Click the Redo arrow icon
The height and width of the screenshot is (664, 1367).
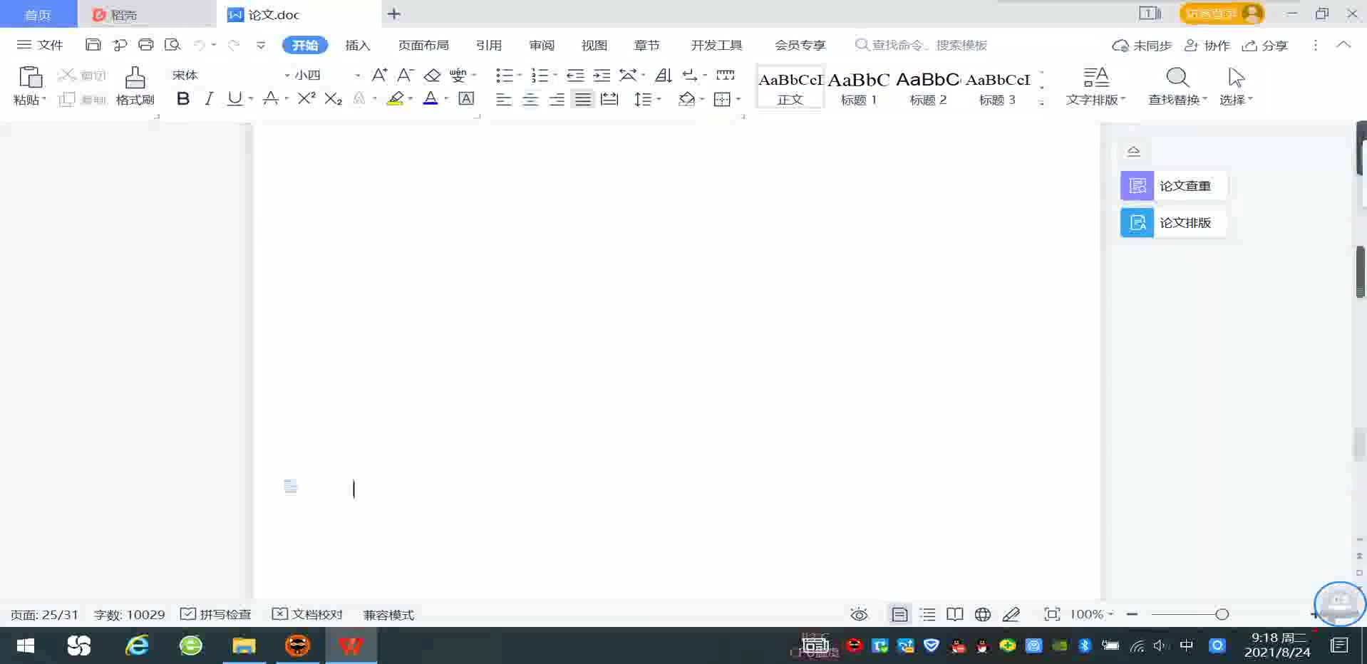tap(233, 45)
